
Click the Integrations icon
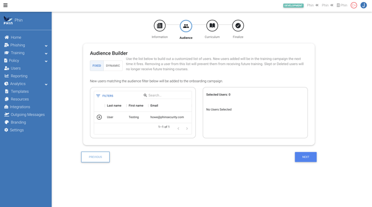point(6,107)
